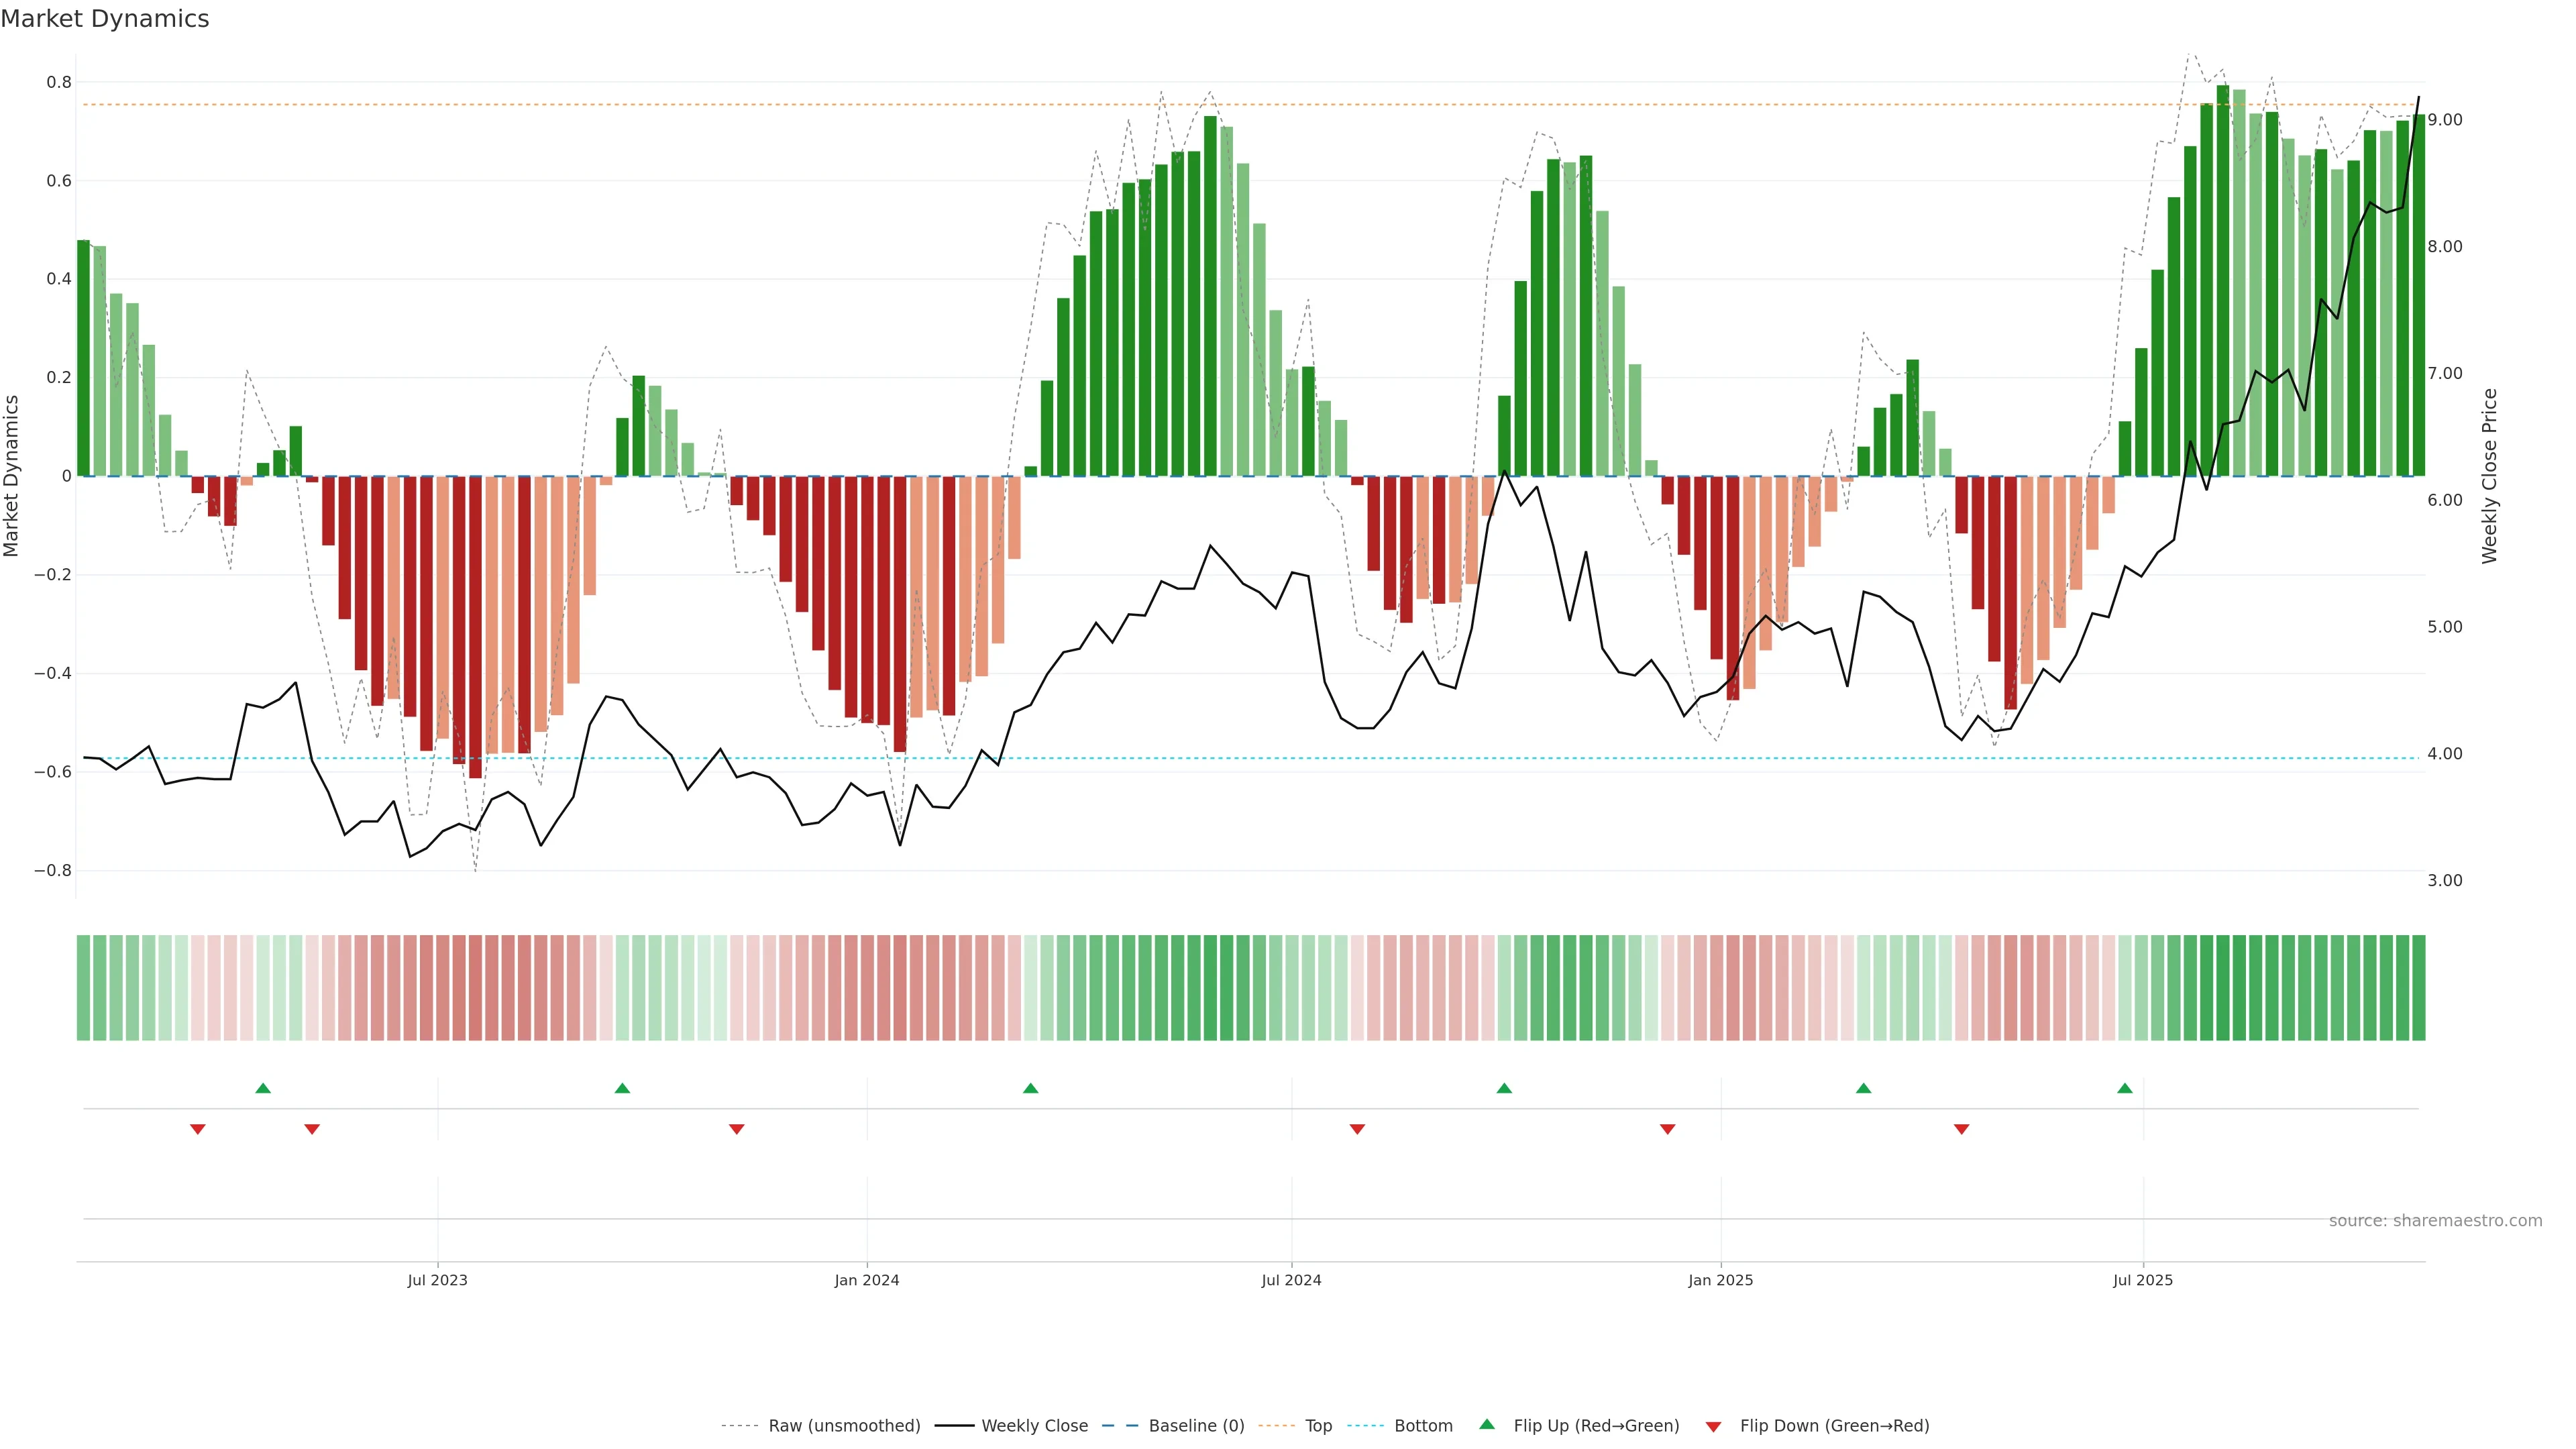Click the Top legend label
Screen dimensions: 2576x1449
click(1318, 1425)
